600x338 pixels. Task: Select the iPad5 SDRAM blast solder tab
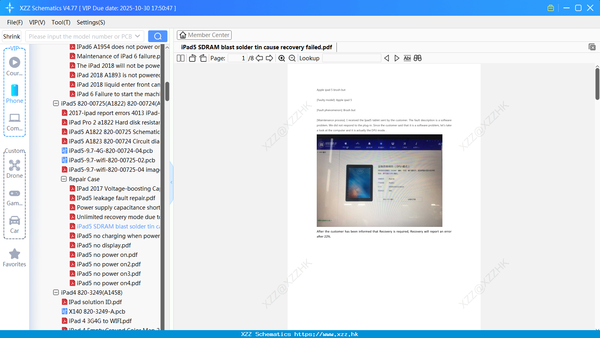pos(256,47)
